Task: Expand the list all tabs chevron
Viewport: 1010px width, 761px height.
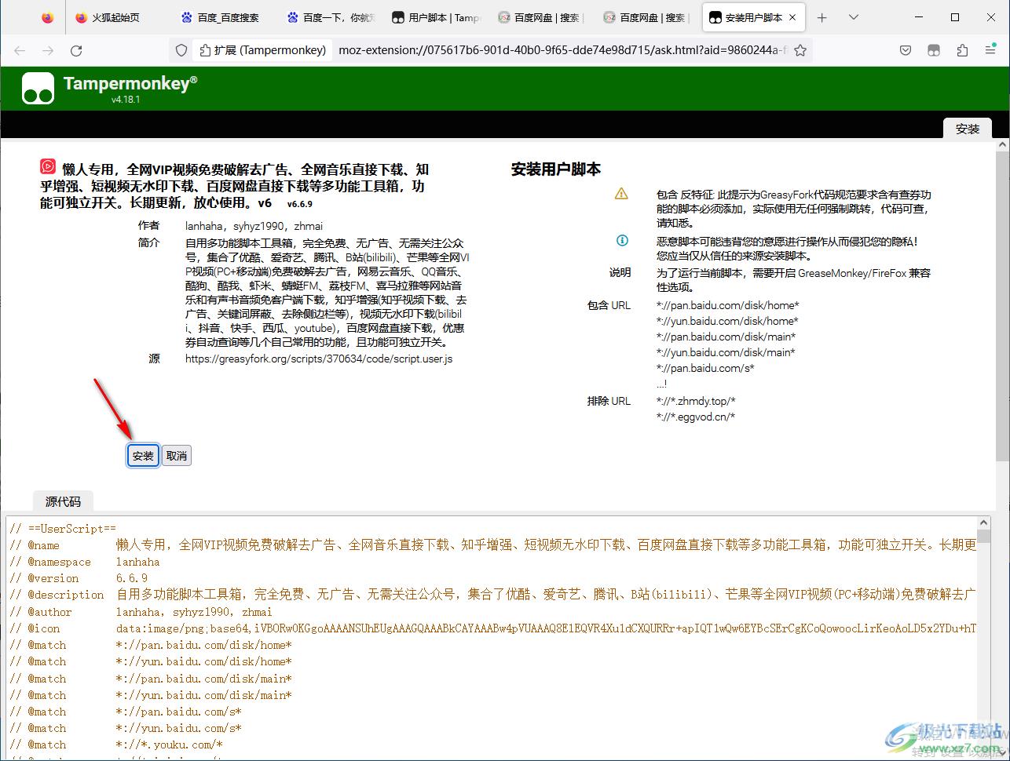Action: [x=854, y=17]
